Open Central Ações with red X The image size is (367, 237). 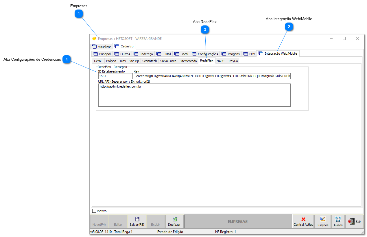click(x=303, y=221)
